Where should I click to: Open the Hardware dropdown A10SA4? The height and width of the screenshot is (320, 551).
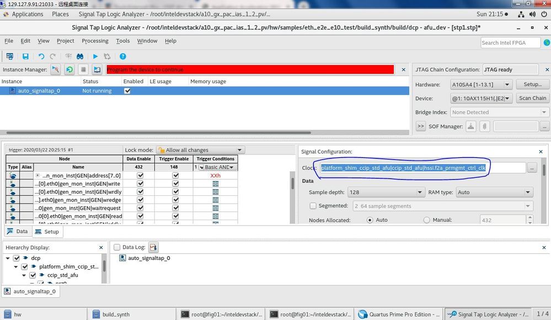point(482,84)
